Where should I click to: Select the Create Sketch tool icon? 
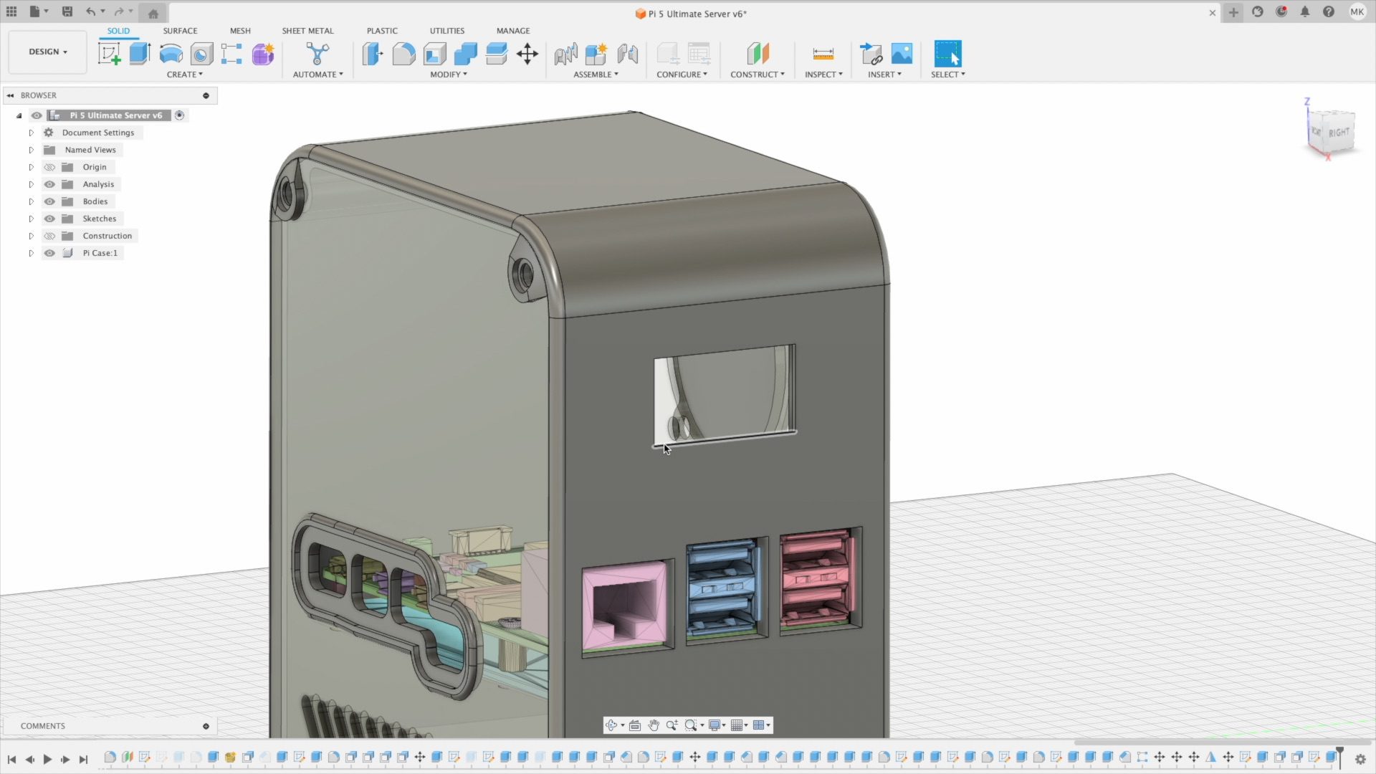click(109, 54)
